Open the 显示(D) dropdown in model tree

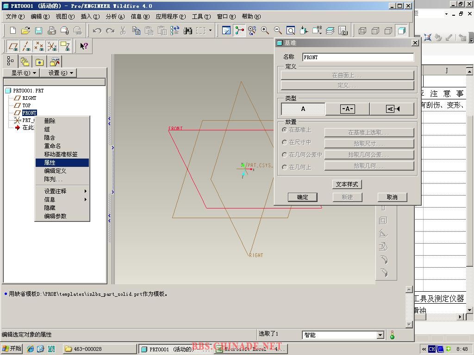[21, 73]
